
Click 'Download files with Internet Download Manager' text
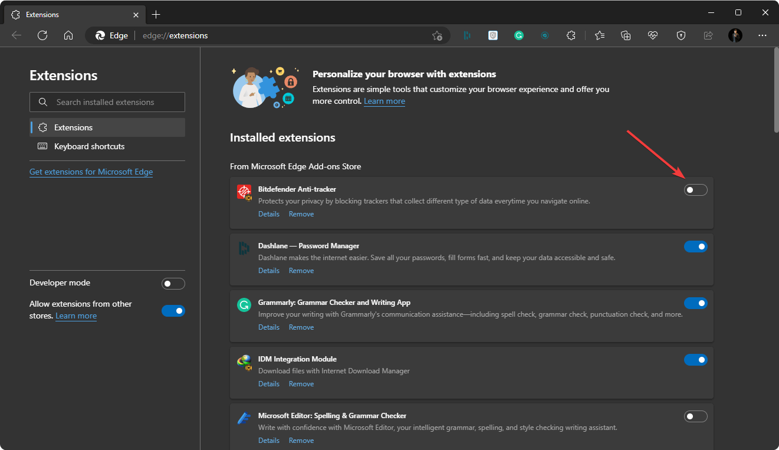pyautogui.click(x=334, y=371)
